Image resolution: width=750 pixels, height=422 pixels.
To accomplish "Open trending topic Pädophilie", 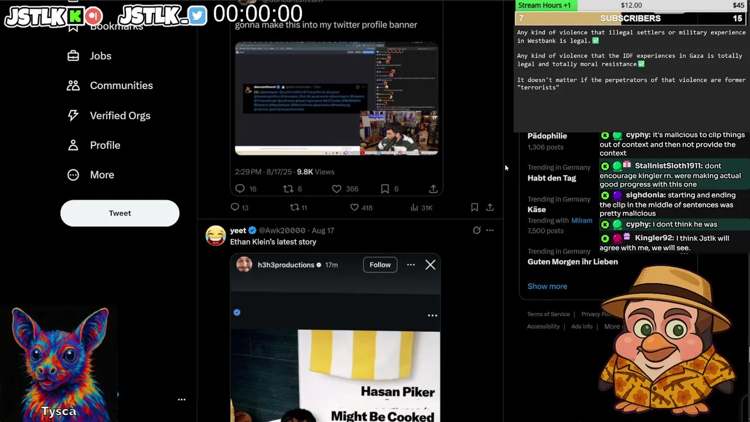I will click(x=547, y=136).
